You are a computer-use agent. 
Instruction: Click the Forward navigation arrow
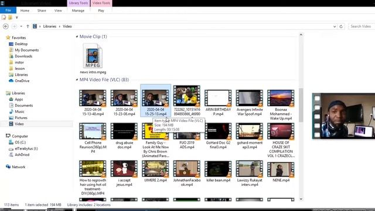14,26
